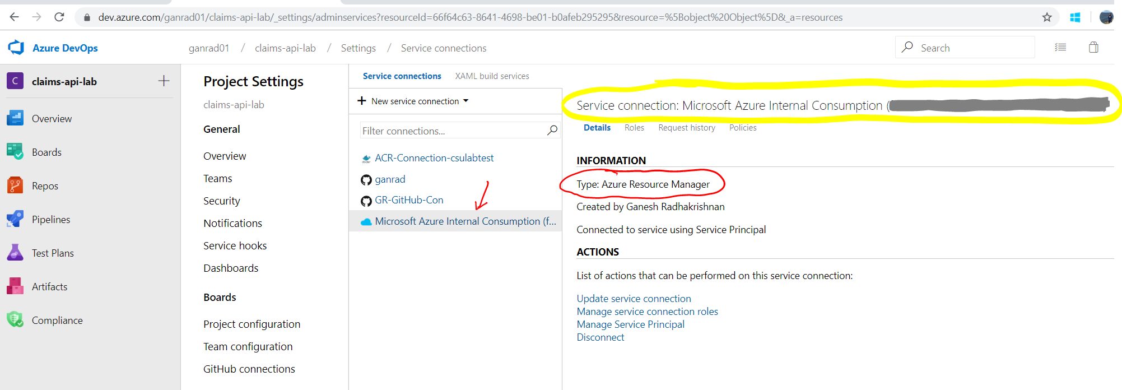Open Teams in Project Settings
1122x390 pixels.
[x=217, y=178]
